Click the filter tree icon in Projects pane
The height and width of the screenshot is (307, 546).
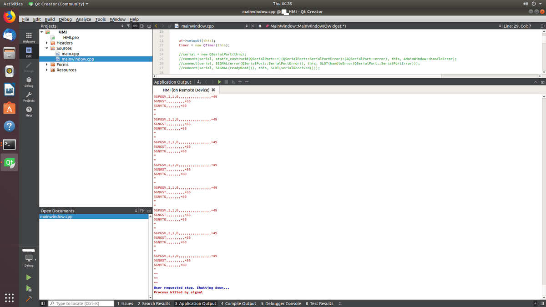[x=129, y=26]
